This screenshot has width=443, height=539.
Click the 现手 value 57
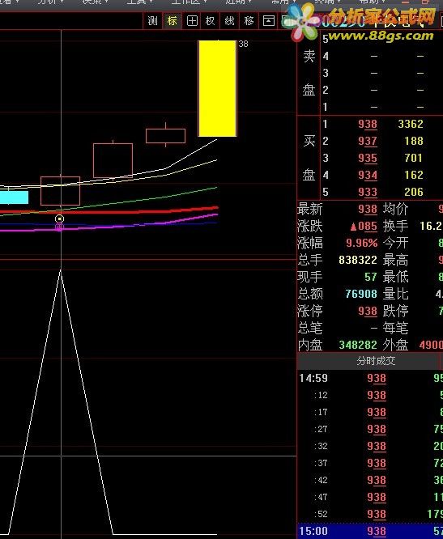click(x=371, y=277)
